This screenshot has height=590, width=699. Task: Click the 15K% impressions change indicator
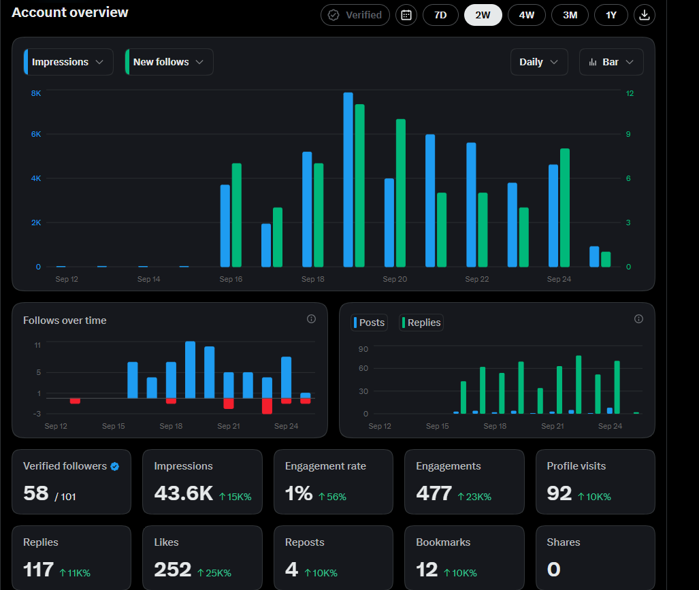pyautogui.click(x=235, y=496)
